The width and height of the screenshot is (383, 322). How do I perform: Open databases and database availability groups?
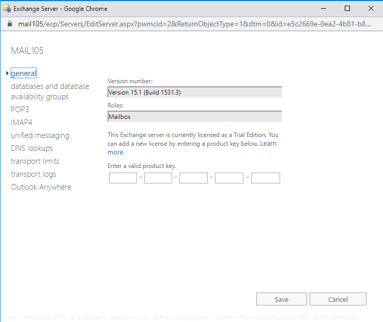point(50,91)
